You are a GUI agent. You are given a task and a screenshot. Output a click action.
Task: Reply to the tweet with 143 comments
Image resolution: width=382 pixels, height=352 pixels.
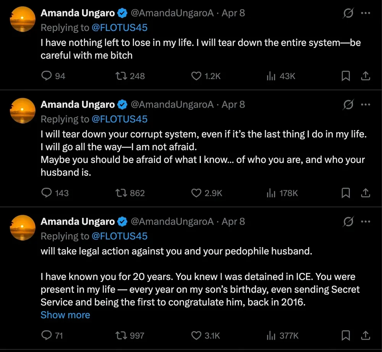pyautogui.click(x=47, y=193)
